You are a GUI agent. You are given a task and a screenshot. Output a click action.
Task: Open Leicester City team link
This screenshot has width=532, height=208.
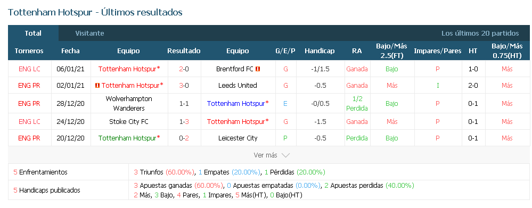pyautogui.click(x=238, y=138)
